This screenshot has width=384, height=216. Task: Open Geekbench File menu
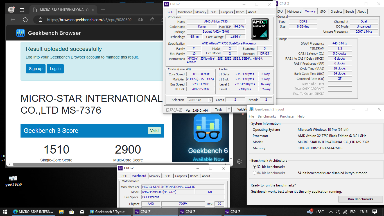251,116
